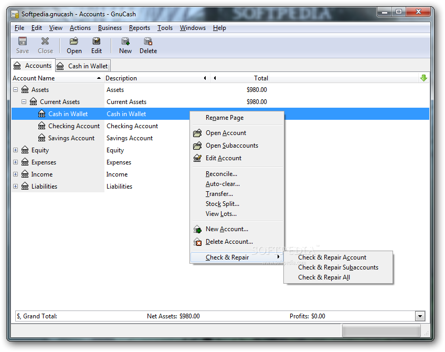
Task: Click the Open account toolbar icon
Action: [x=74, y=41]
